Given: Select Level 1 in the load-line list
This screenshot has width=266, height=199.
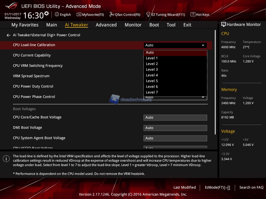Looking at the screenshot, I should (x=152, y=58).
